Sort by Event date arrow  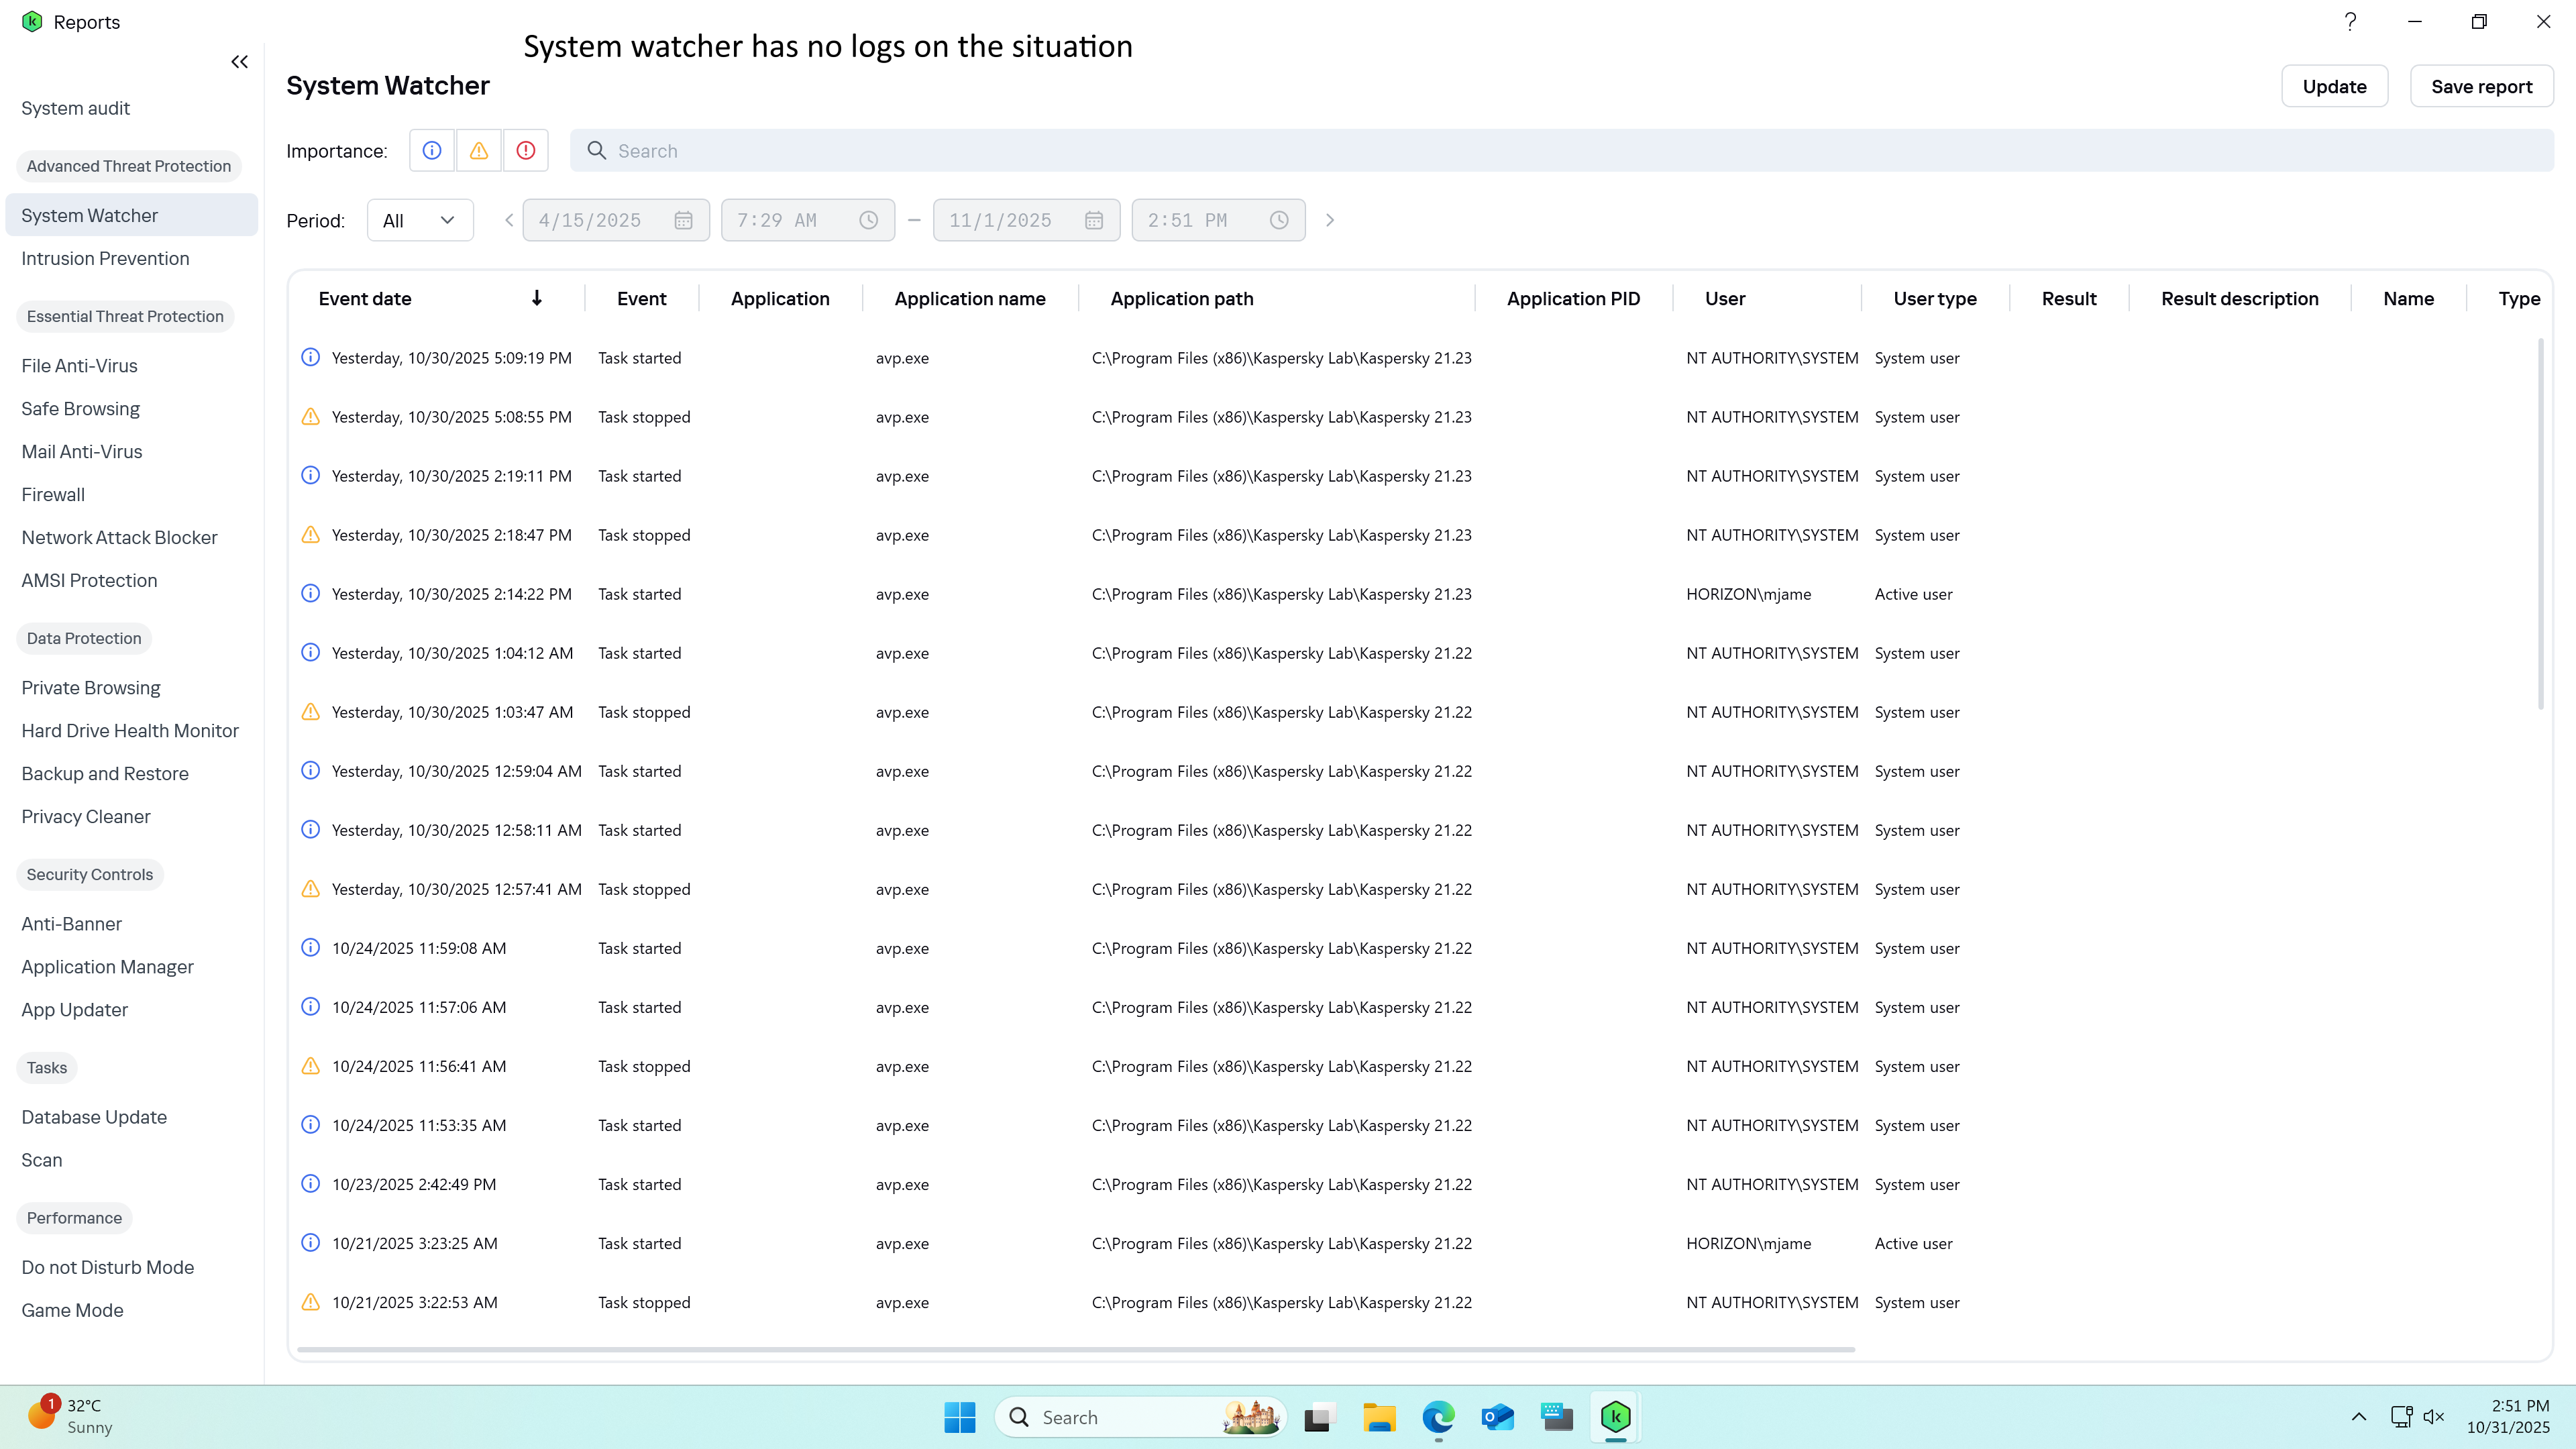537,299
